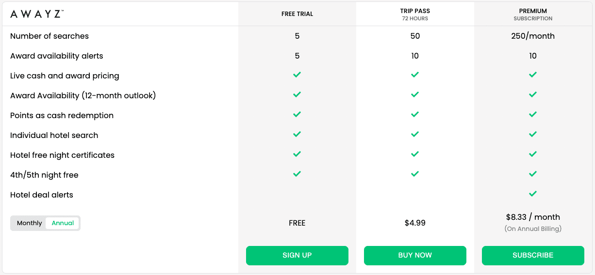
Task: Select the Trip Pass 72 Hours header
Action: (415, 14)
